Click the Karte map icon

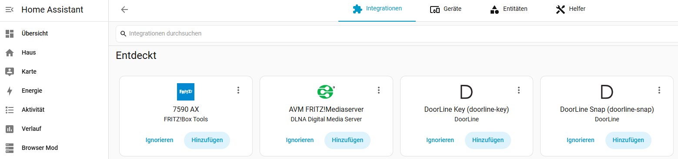coord(10,71)
